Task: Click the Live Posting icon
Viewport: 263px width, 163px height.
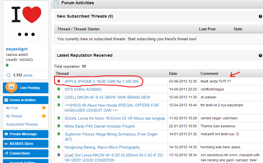Action: pyautogui.click(x=12, y=87)
